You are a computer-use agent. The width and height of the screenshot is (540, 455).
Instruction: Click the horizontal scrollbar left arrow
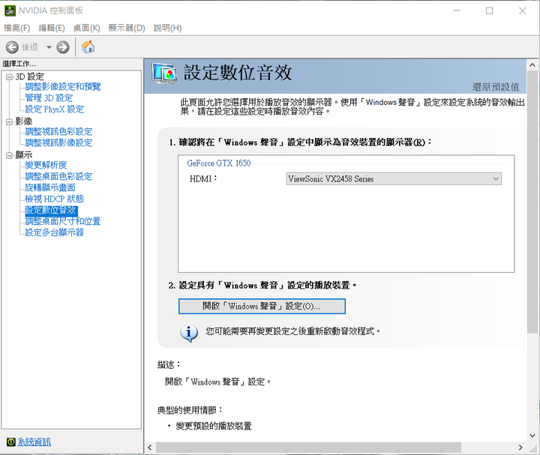[150, 448]
